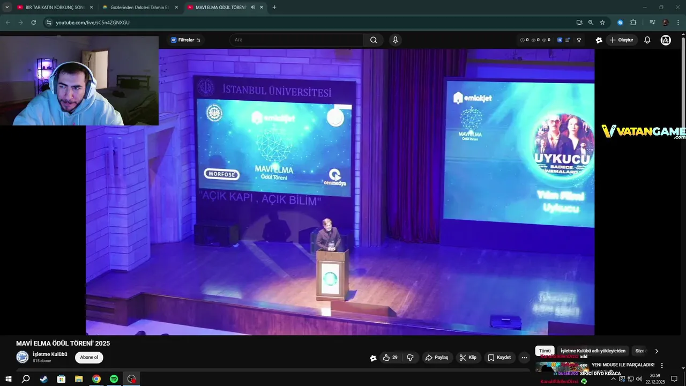Screen dimensions: 686x386
Task: Click the YouTube search magnifier button
Action: coord(374,40)
